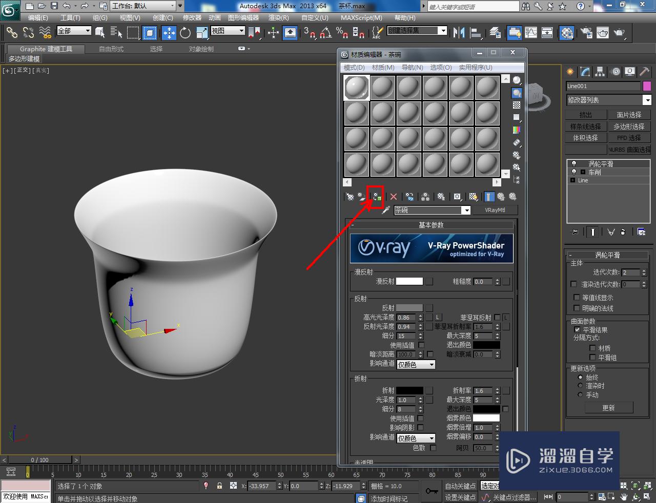This screenshot has width=656, height=503.
Task: Enable separate by Smoothing Groups checkbox
Action: pyautogui.click(x=593, y=358)
